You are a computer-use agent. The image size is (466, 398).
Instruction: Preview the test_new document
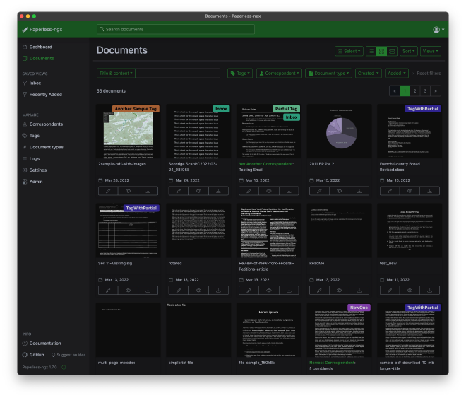[410, 291]
